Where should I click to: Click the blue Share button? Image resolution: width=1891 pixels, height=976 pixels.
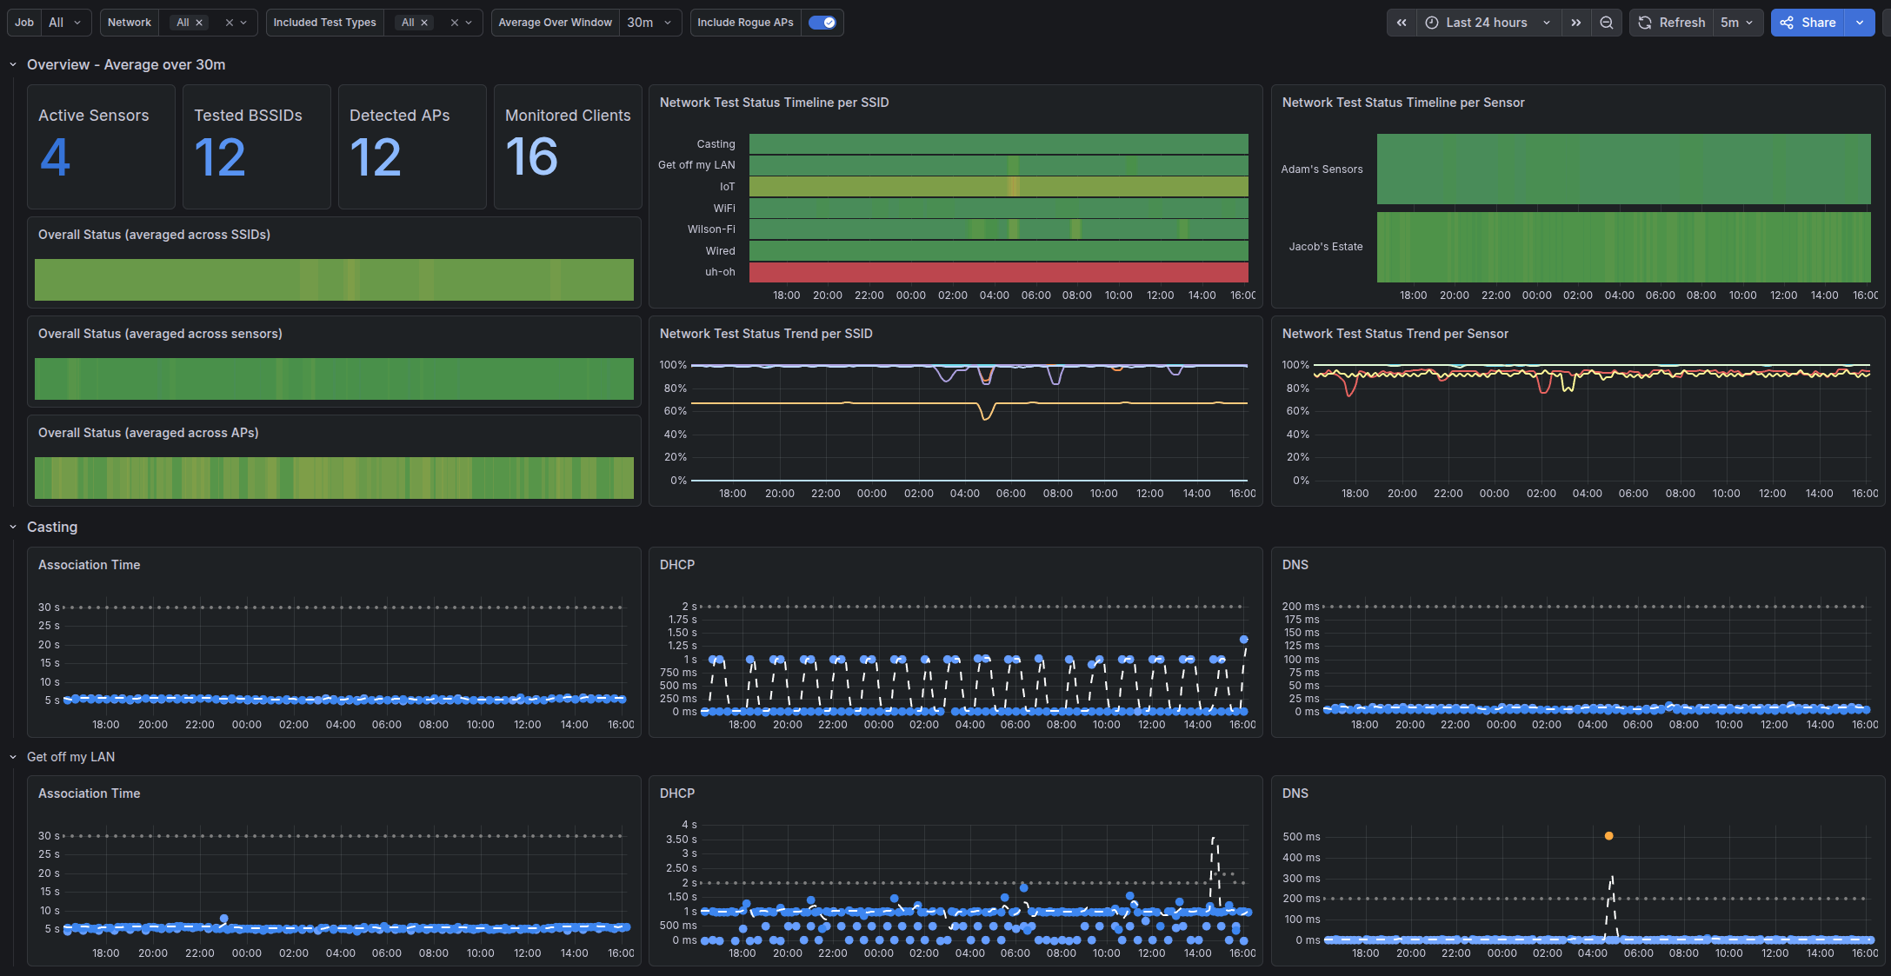point(1808,23)
